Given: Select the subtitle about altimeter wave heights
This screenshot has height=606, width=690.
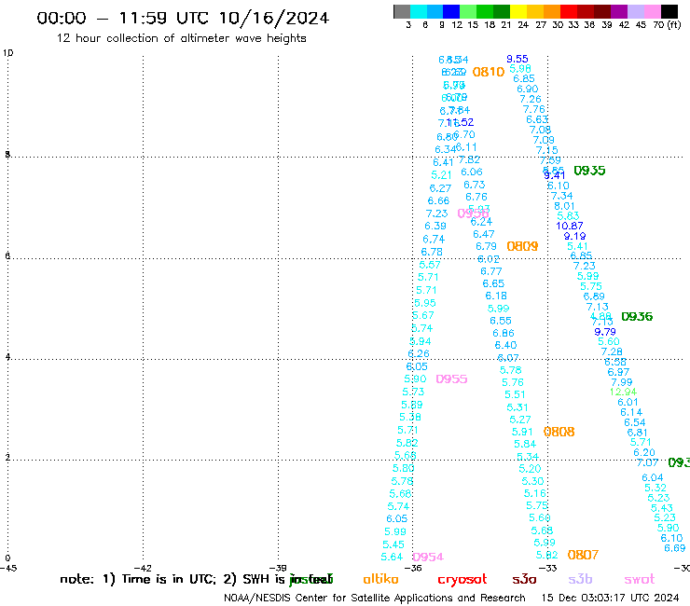Looking at the screenshot, I should 181,38.
